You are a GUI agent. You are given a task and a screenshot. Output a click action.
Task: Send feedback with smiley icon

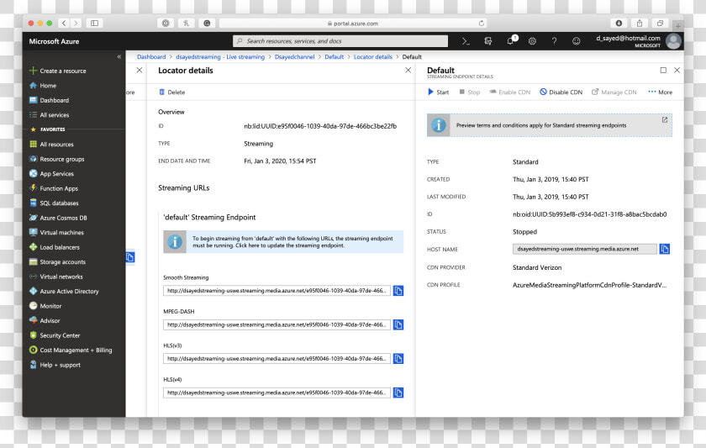(576, 41)
